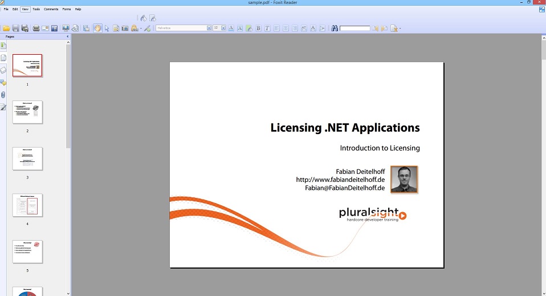Screen dimensions: 546x296
Task: Select page 3 thumbnail
Action: pyautogui.click(x=27, y=159)
